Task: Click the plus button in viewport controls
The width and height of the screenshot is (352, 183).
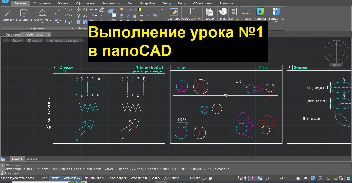Action: (6, 41)
